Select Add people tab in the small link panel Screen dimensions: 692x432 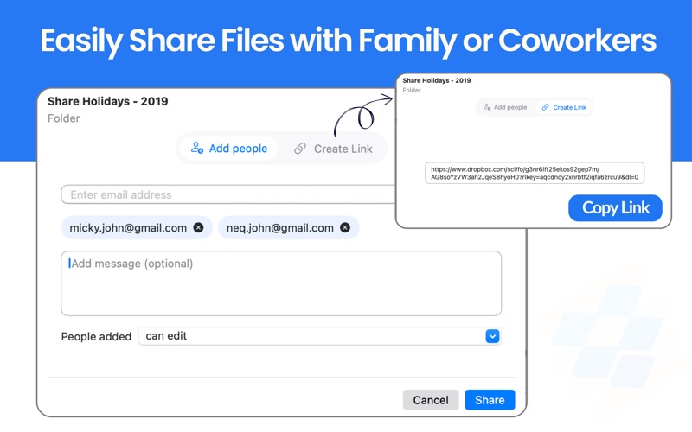tap(505, 107)
